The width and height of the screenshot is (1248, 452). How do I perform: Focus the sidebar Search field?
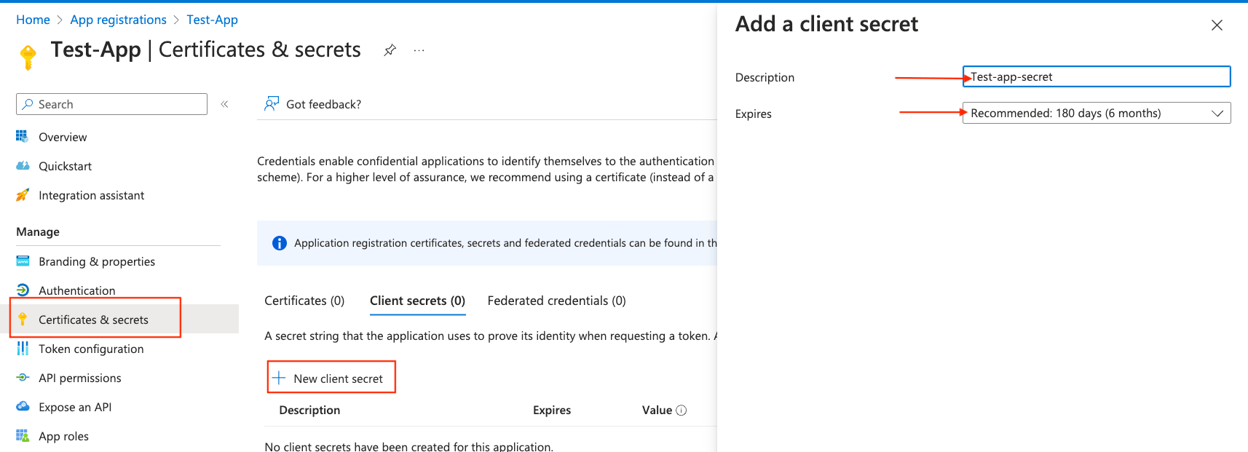point(111,104)
